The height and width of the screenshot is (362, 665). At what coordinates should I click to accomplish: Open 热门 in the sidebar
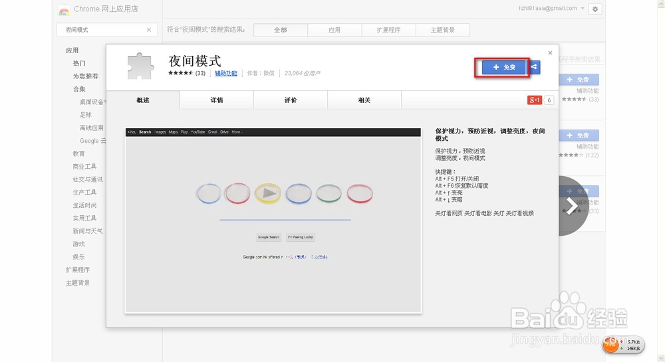click(79, 63)
